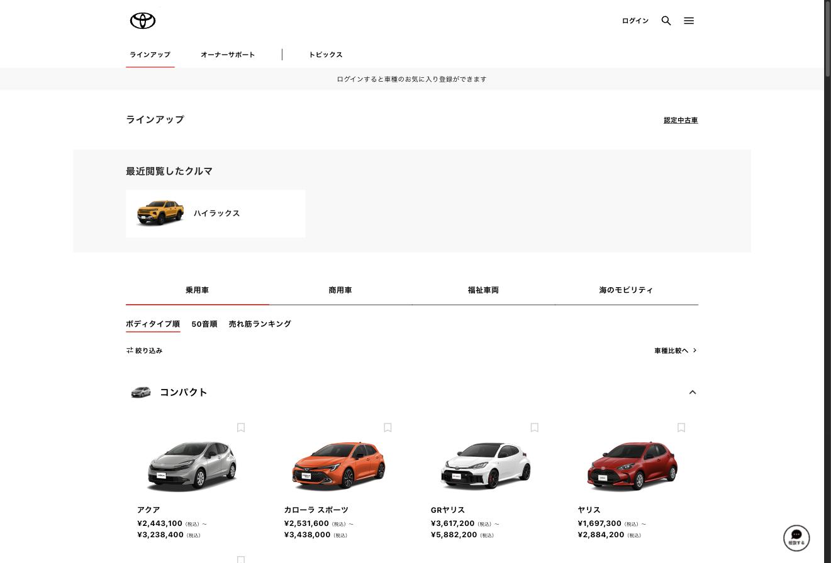Sort by ボディタイプ順

[153, 324]
